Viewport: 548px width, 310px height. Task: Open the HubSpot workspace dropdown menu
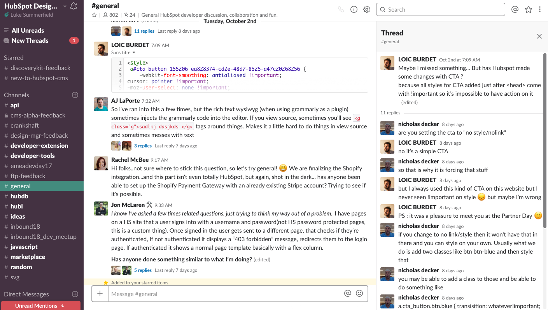[35, 6]
